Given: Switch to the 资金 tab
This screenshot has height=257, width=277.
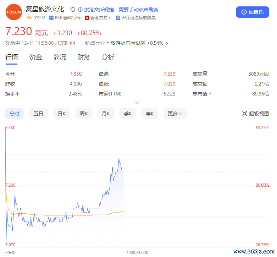Looking at the screenshot, I should 35,57.
